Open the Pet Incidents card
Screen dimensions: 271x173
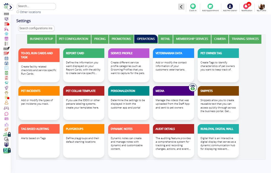coord(39,103)
